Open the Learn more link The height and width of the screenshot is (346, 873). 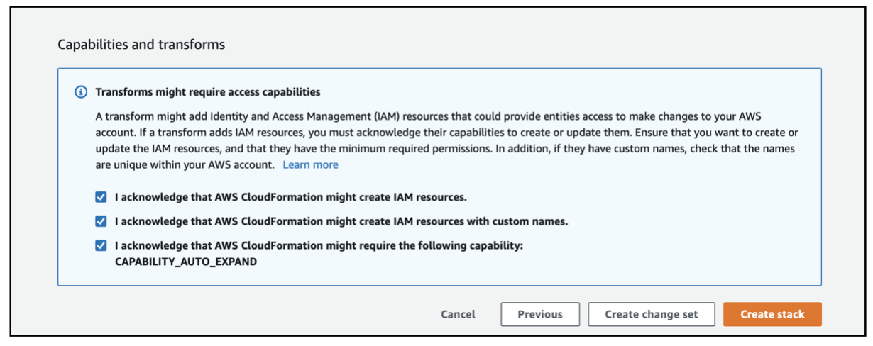pyautogui.click(x=310, y=164)
